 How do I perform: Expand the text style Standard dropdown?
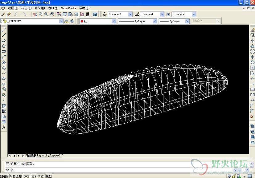pos(130,14)
